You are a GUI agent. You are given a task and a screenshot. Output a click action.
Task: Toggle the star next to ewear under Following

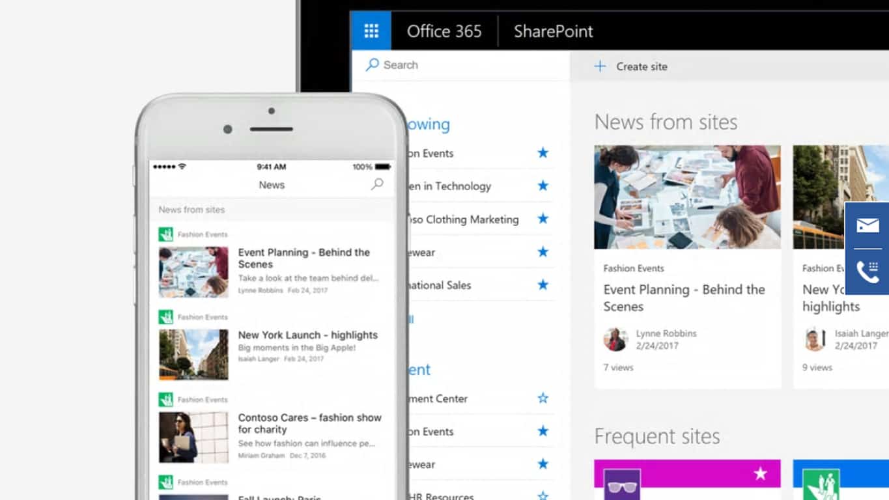click(543, 252)
